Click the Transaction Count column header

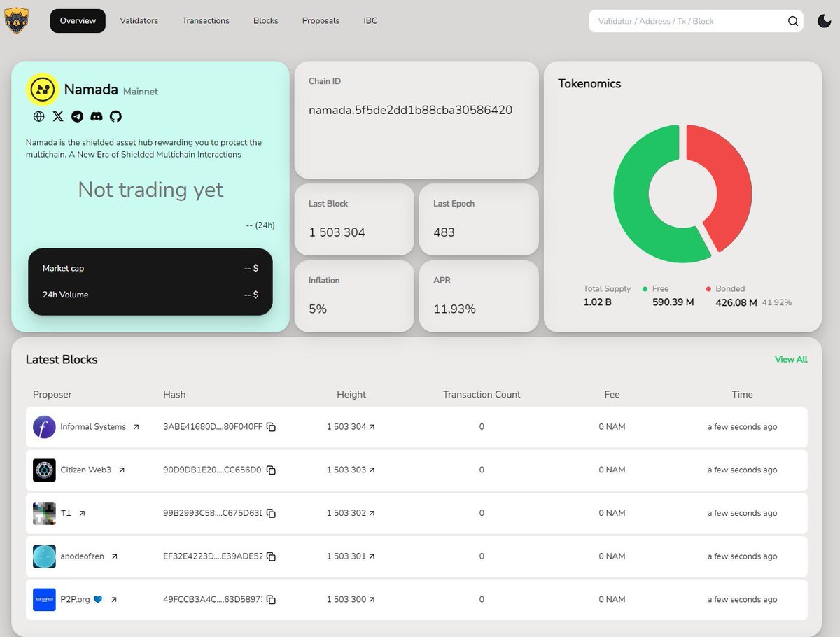coord(482,395)
